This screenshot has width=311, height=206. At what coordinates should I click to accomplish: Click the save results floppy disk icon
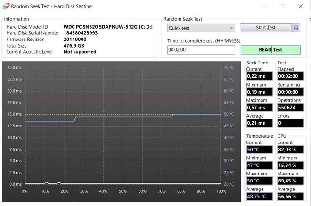pyautogui.click(x=296, y=28)
